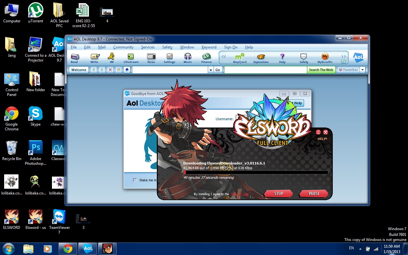Open Expressions in the AOL toolbar

tap(261, 58)
